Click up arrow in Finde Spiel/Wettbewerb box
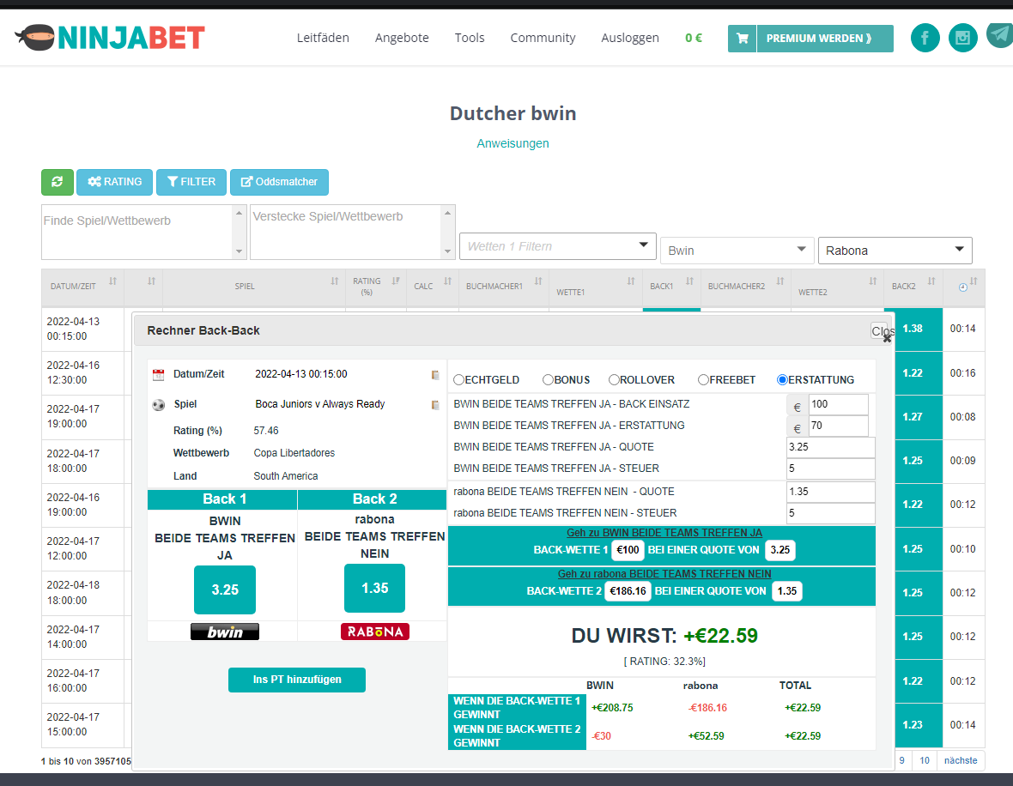 pyautogui.click(x=239, y=213)
